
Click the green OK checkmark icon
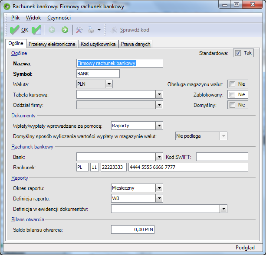click(x=14, y=30)
